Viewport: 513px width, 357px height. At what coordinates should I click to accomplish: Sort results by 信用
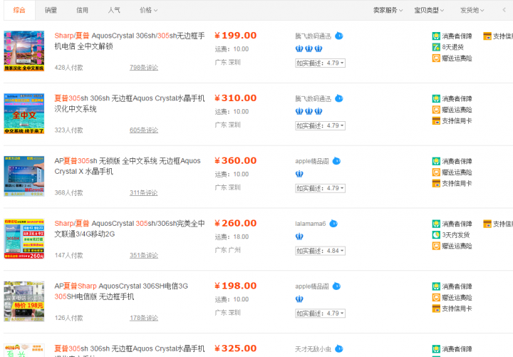point(82,10)
